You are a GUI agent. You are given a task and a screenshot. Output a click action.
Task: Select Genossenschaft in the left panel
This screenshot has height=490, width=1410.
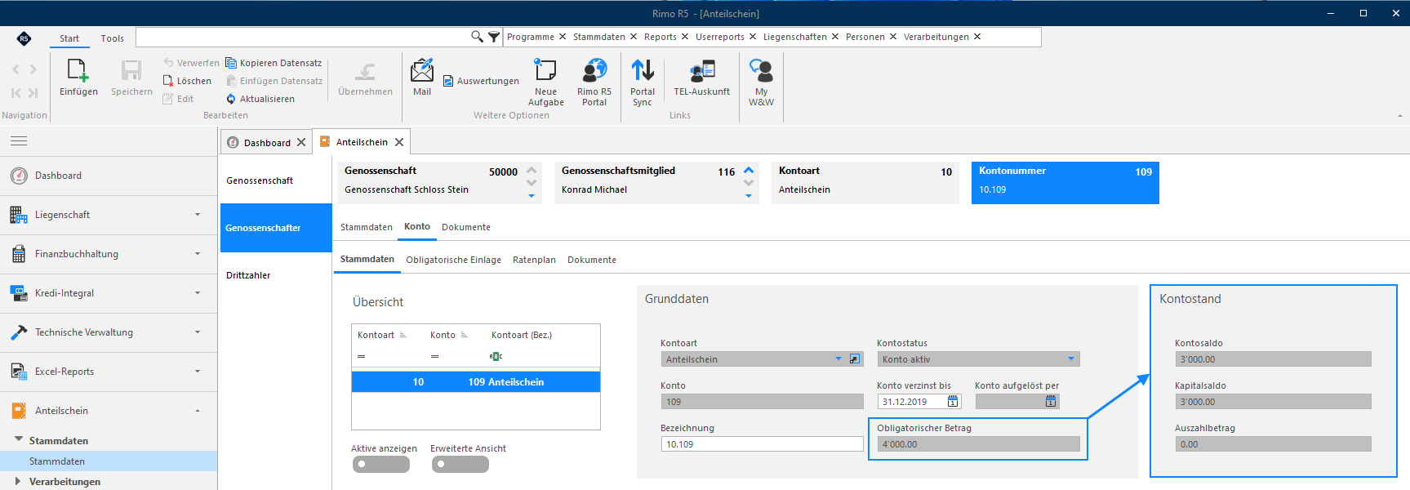260,180
